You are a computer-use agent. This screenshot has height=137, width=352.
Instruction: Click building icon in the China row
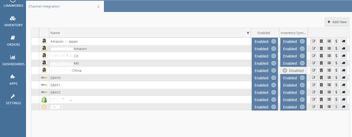[321, 70]
